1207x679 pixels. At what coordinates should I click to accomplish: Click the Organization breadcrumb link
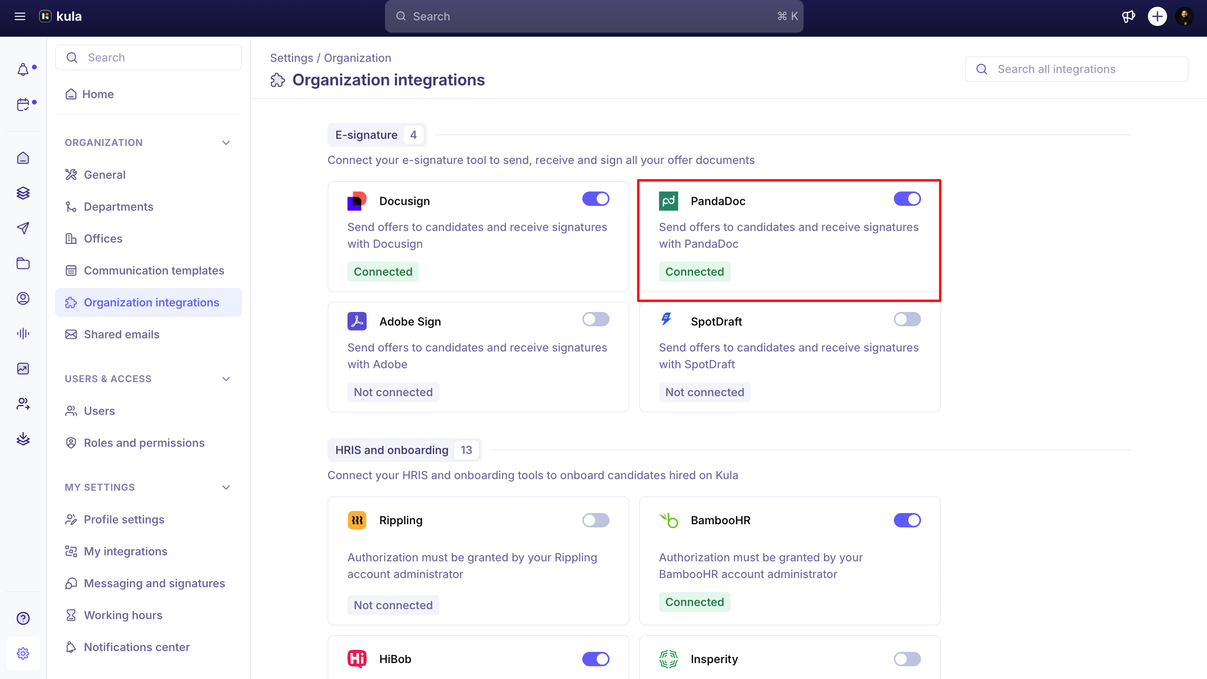coord(357,58)
